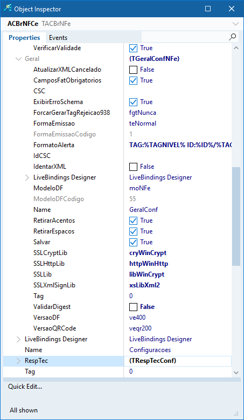
Task: Expand the RespTec property node
Action: (x=18, y=361)
